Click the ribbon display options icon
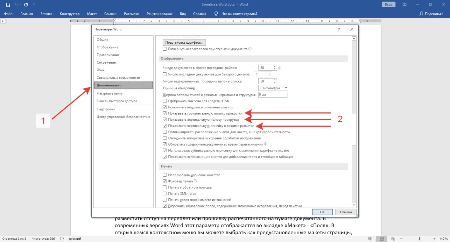 pyautogui.click(x=405, y=4)
